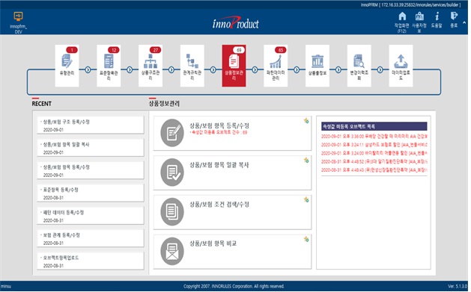This screenshot has width=471, height=292.
Task: Click the arrow between 상품구조관리 and 관계규칙관리
Action: coord(171,69)
